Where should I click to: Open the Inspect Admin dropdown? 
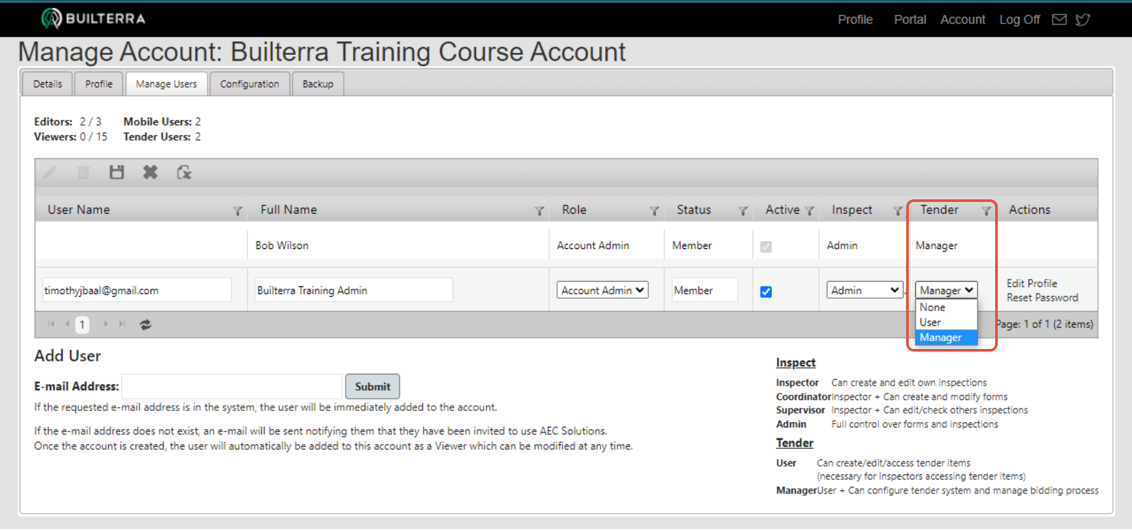(x=865, y=290)
